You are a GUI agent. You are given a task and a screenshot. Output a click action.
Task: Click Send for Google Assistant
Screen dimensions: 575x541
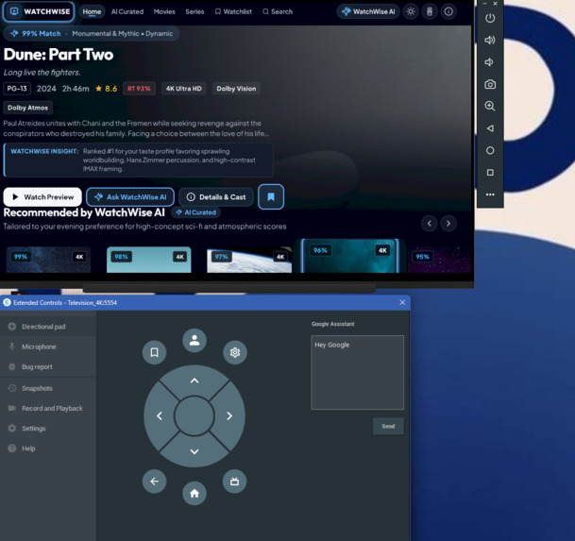(x=388, y=426)
